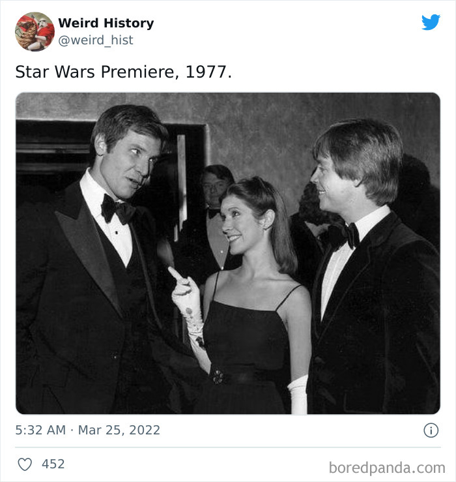456x482 pixels.
Task: Select the 'Star Wars Premiere, 1977.' tweet text
Action: (123, 72)
